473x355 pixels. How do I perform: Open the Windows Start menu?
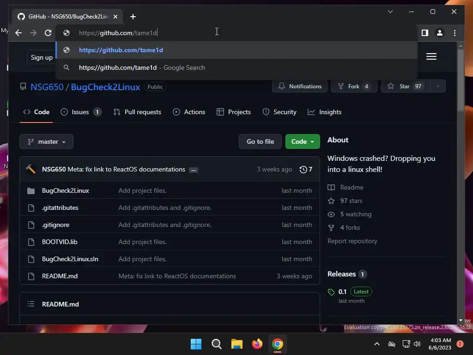point(196,344)
